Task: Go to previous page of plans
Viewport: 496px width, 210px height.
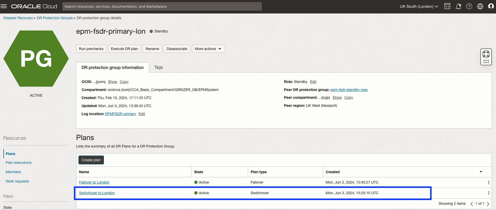Action: pos(472,204)
